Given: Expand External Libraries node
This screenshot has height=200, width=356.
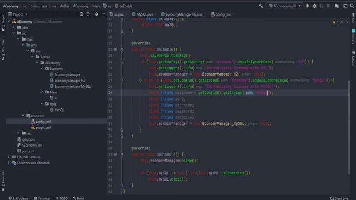Looking at the screenshot, I should click(x=9, y=157).
